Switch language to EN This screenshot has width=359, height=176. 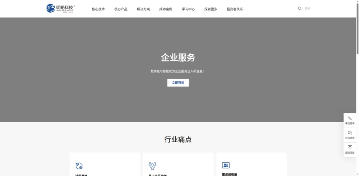(x=307, y=9)
